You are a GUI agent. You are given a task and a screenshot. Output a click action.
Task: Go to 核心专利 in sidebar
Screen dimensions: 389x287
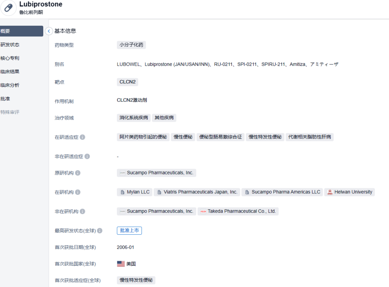click(x=10, y=58)
